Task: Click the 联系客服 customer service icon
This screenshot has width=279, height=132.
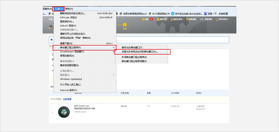Action: point(187,19)
